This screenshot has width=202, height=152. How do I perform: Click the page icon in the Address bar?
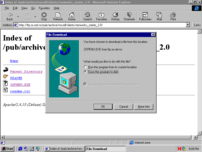click(x=16, y=25)
